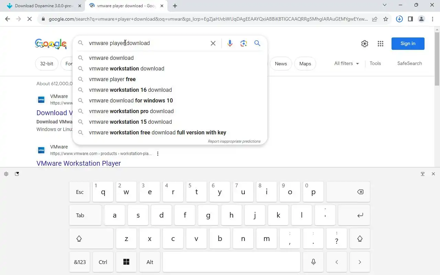Select the News filter chip
The height and width of the screenshot is (275, 440).
pos(281,64)
